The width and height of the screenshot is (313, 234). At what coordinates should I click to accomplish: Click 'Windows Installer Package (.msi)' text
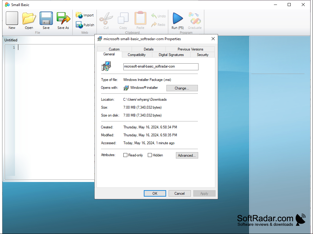pyautogui.click(x=147, y=80)
